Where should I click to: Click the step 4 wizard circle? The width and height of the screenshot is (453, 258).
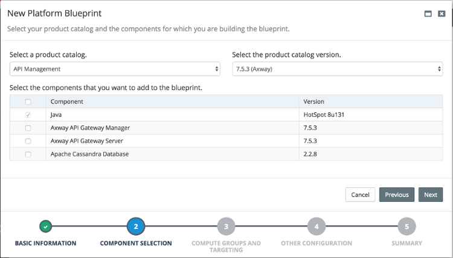[316, 227]
